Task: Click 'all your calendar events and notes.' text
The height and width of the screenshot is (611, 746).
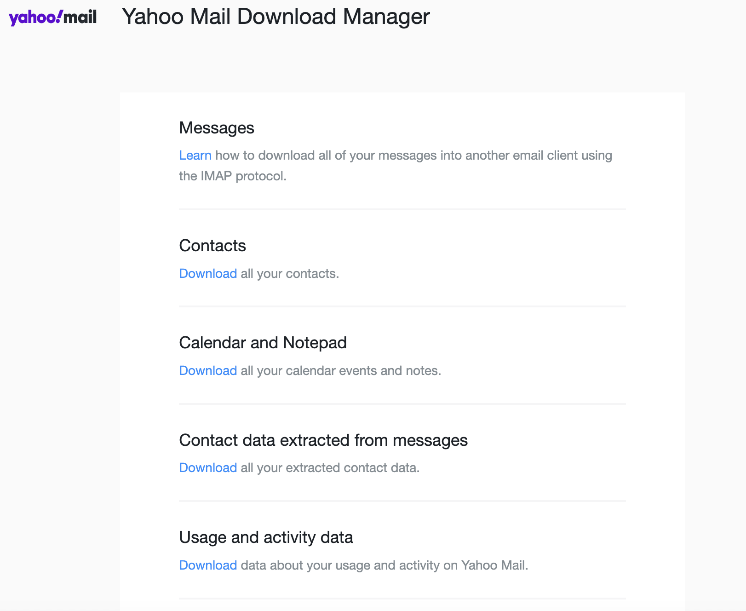Action: 341,371
